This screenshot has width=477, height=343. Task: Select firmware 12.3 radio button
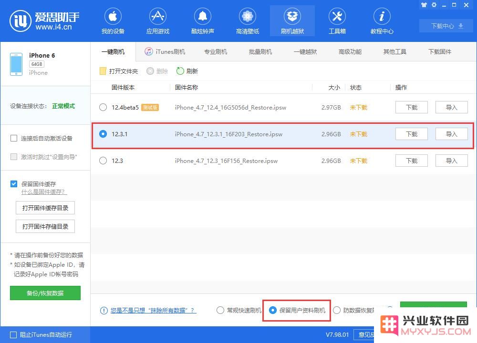pos(103,161)
